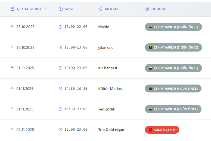This screenshot has height=141, width=211.
Task: Click the Bugün Çekim status button
Action: click(x=162, y=130)
